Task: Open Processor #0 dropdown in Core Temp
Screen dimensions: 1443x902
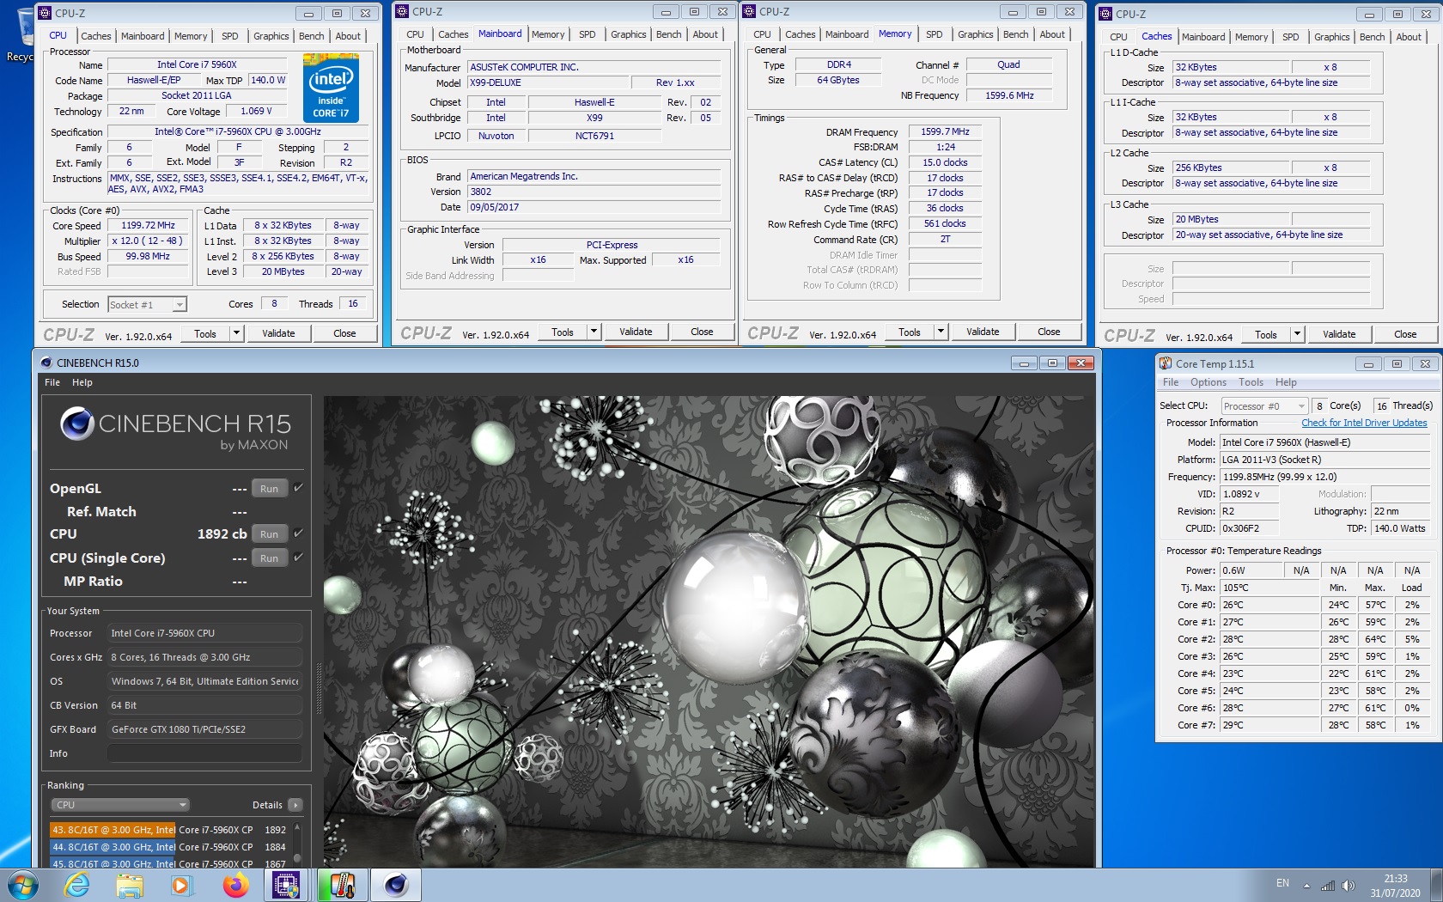Action: tap(1263, 406)
